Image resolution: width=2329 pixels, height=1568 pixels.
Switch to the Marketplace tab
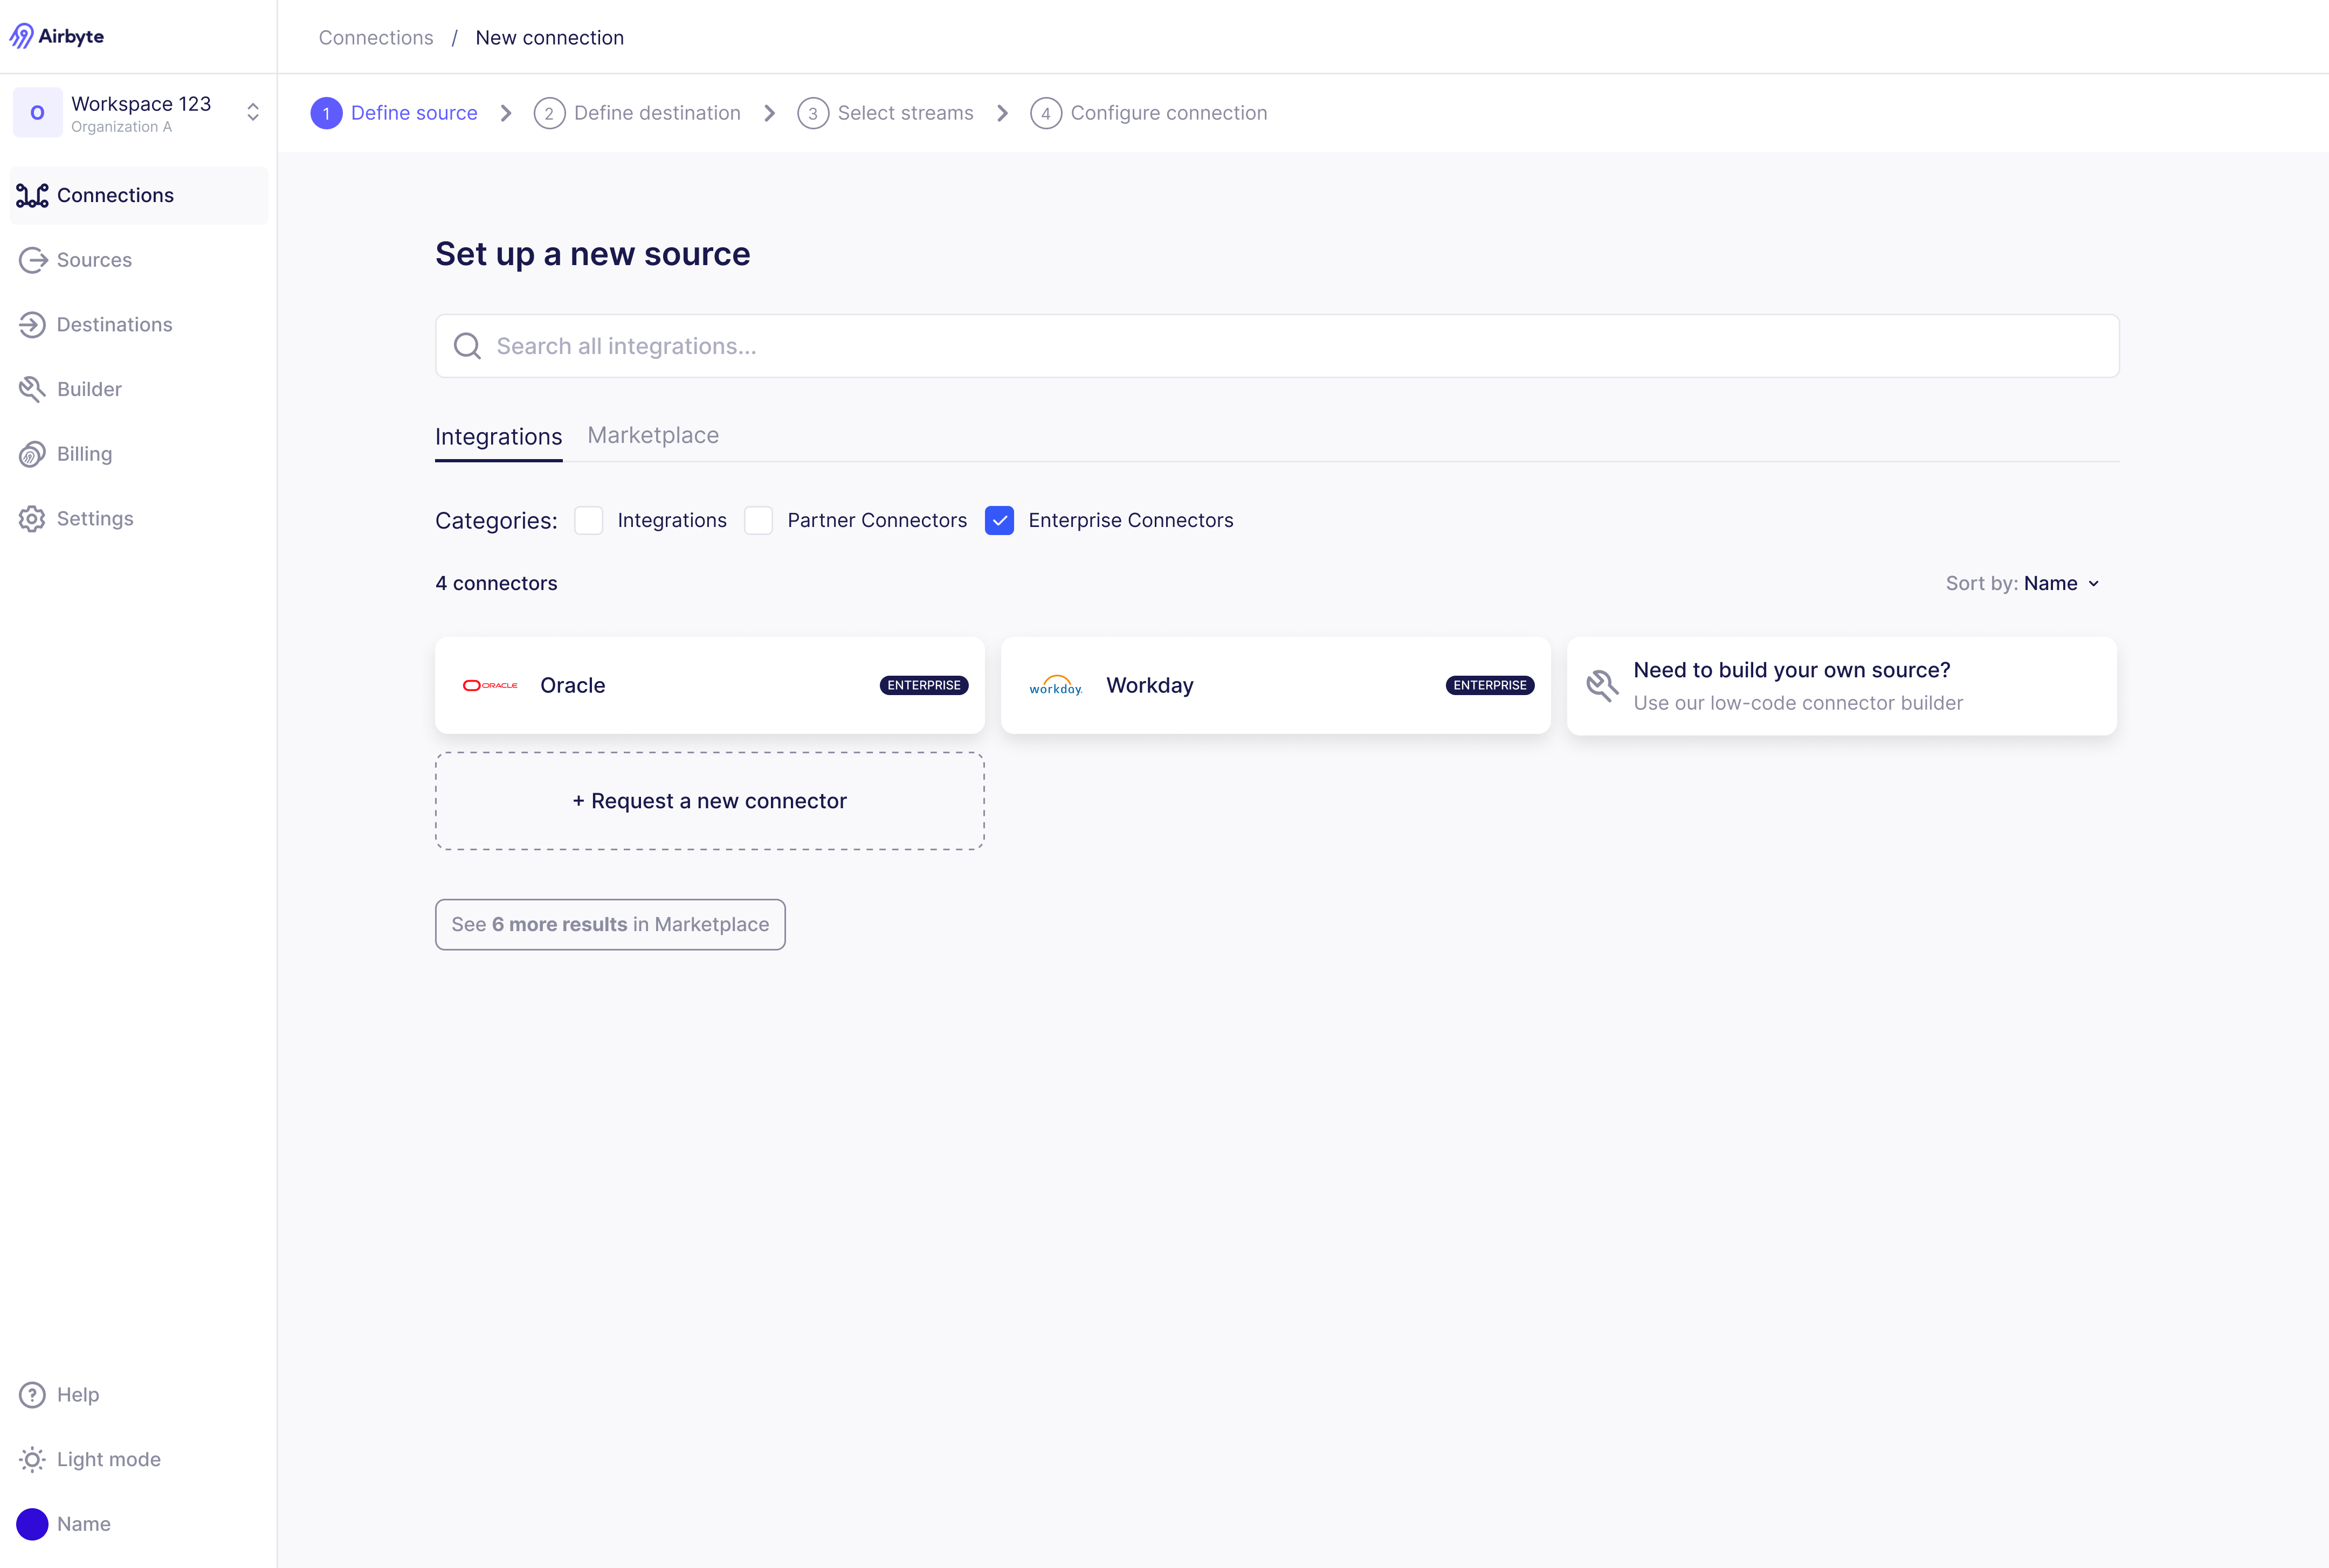pyautogui.click(x=653, y=434)
